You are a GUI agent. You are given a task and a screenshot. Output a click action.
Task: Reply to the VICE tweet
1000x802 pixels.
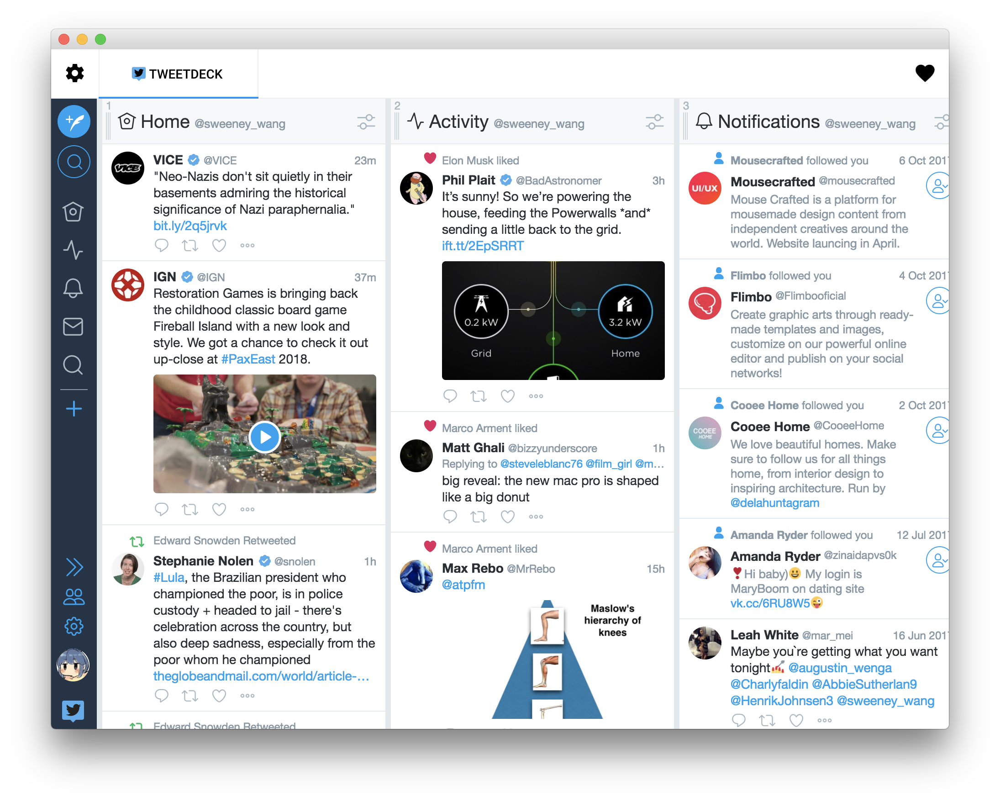[x=161, y=245]
